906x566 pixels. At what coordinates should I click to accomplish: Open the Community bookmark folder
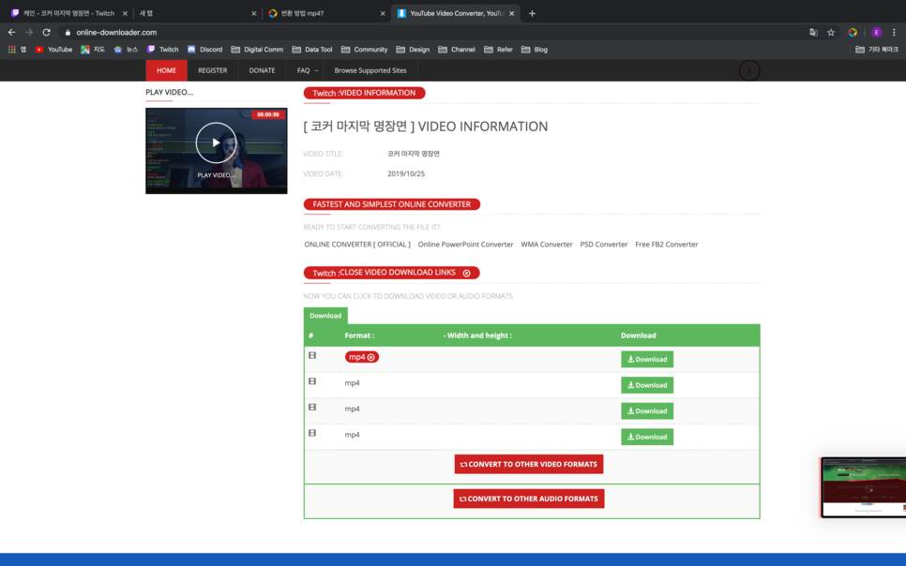pyautogui.click(x=364, y=50)
